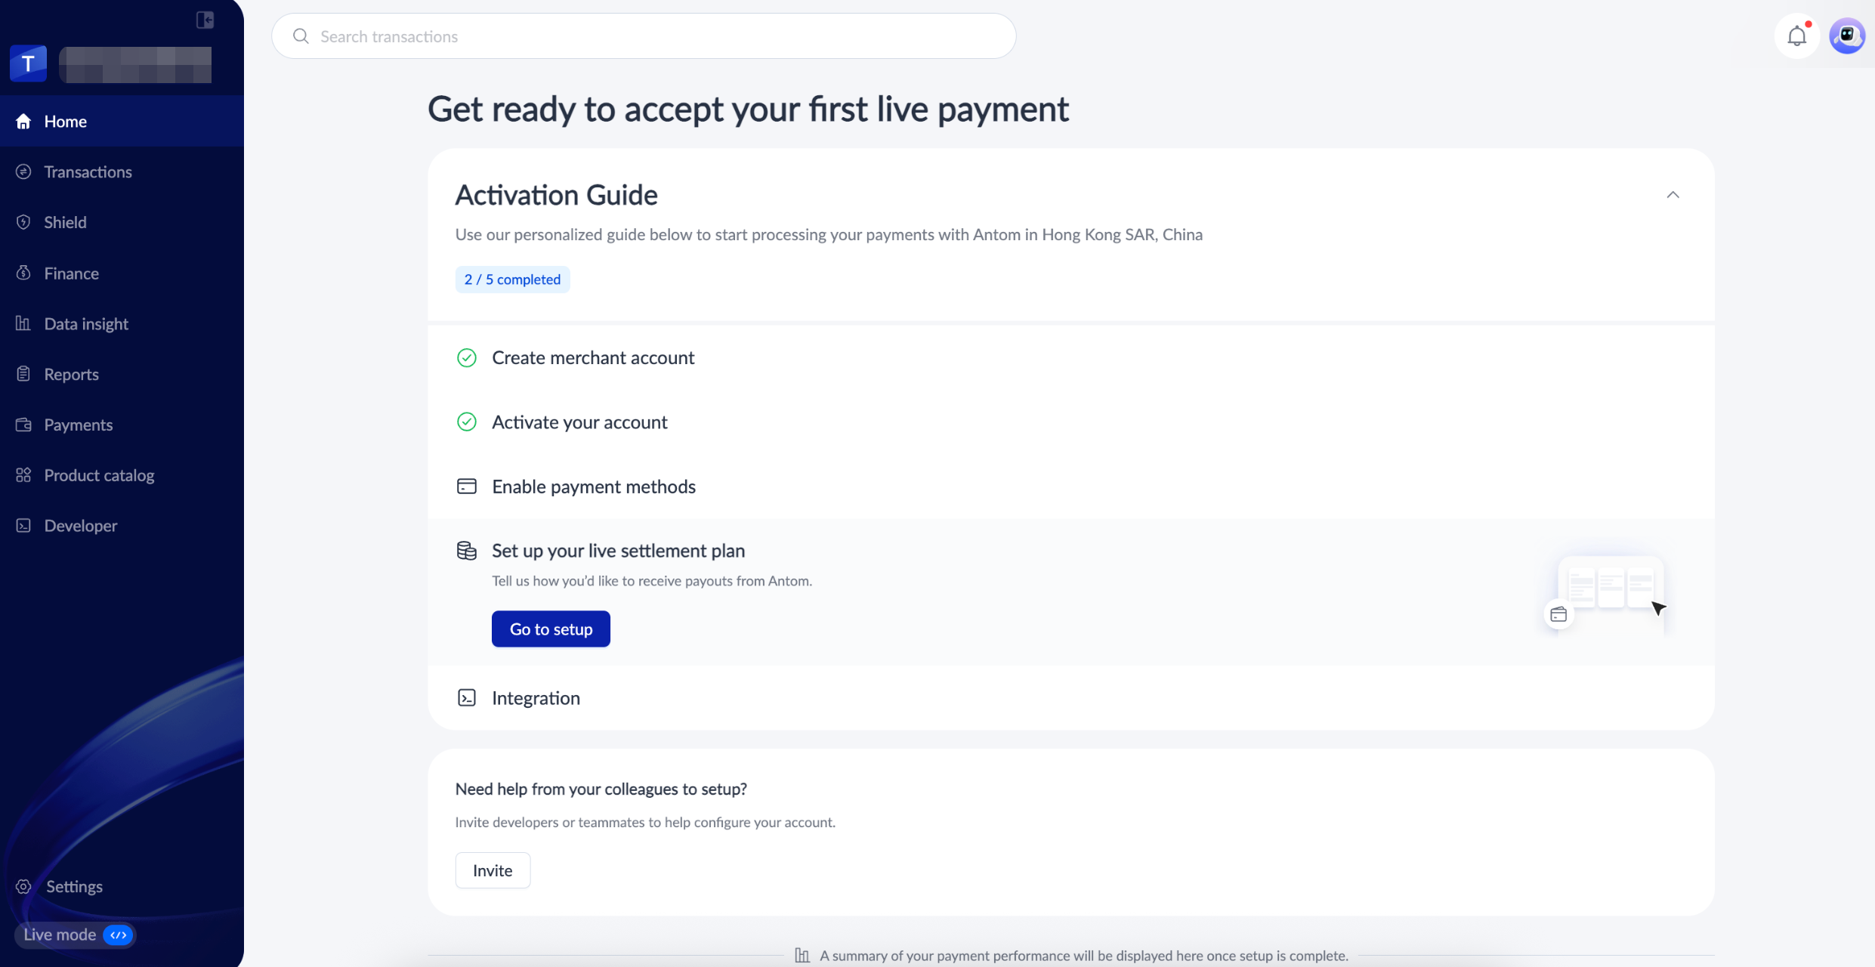Viewport: 1875px width, 967px height.
Task: Open the notifications bell
Action: [1796, 36]
